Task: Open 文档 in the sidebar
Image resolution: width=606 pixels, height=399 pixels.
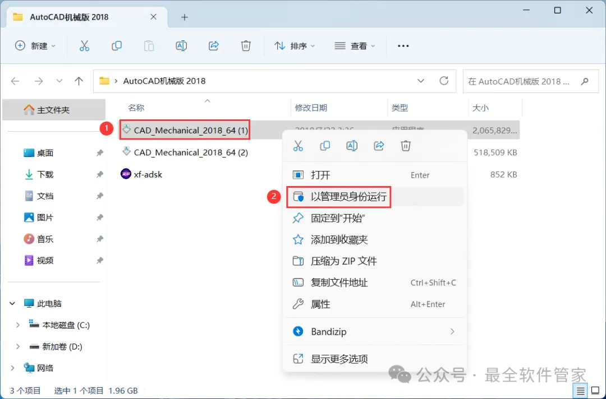Action: 45,196
